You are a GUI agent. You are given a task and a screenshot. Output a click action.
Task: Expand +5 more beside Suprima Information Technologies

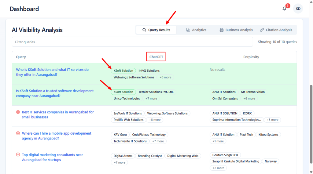(x=273, y=120)
